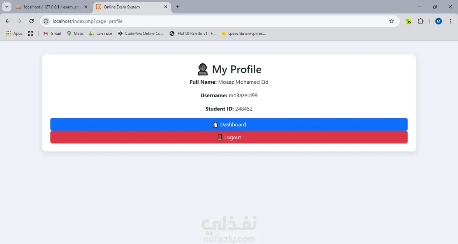Screen dimensions: 458x244
Task: Reload the current page
Action: point(31,21)
